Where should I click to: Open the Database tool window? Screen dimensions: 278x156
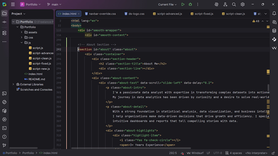[274, 31]
